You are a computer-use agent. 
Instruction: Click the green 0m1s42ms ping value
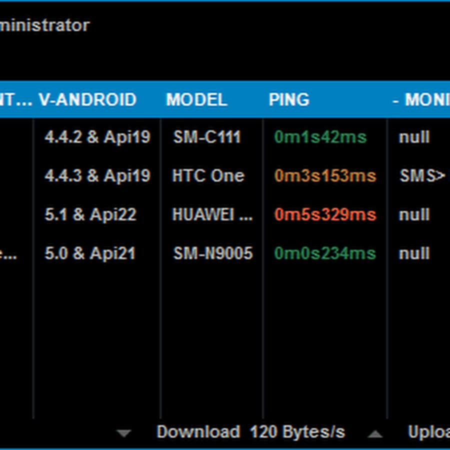pyautogui.click(x=320, y=137)
